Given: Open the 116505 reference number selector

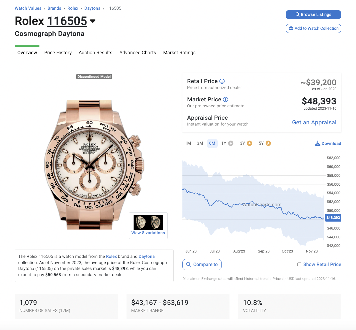Looking at the screenshot, I should coord(67,21).
